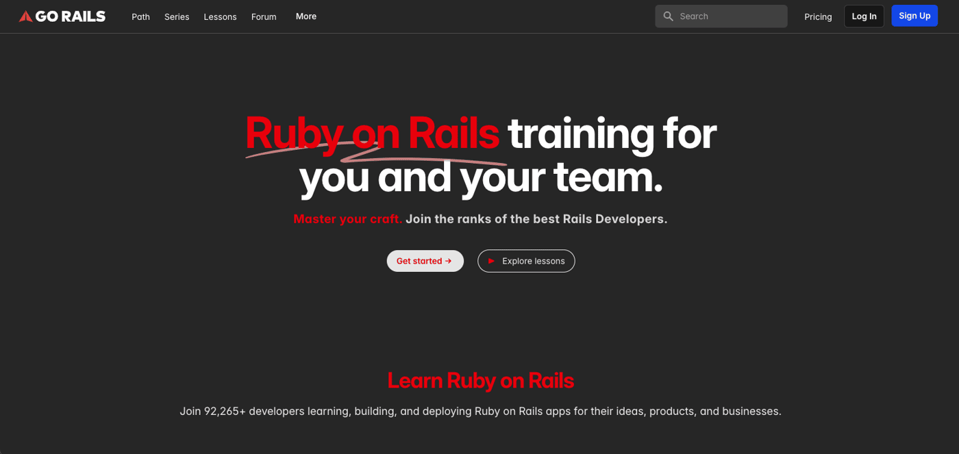
Task: Click the search magnifier icon
Action: pos(669,16)
